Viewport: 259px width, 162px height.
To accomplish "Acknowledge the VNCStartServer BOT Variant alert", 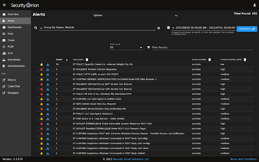I will coord(41,84).
